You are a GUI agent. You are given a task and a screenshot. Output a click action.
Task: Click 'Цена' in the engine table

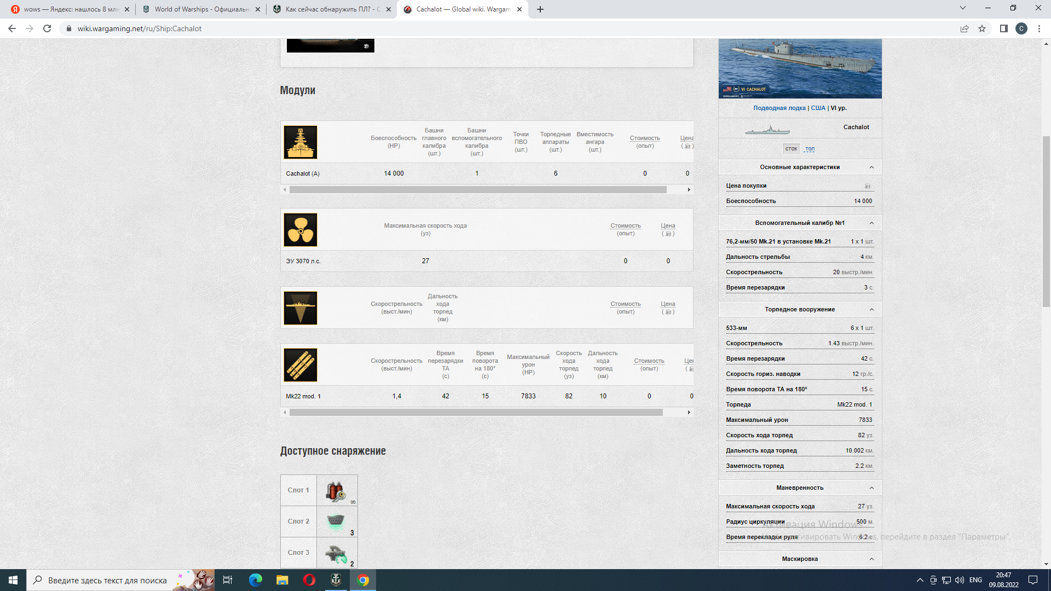click(x=668, y=226)
